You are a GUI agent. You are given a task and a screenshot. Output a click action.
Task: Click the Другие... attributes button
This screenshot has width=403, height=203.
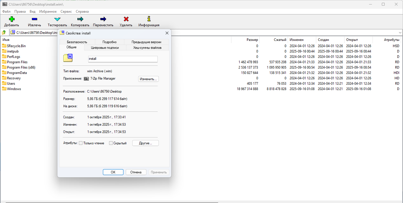pyautogui.click(x=145, y=143)
